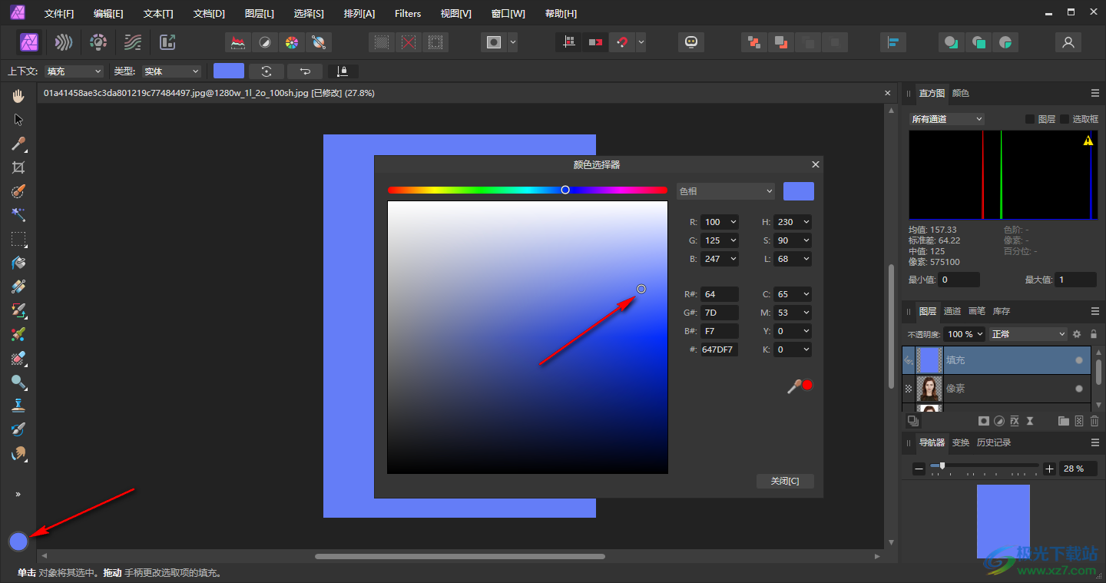
Task: Toggle visibility of the 填充 layer
Action: click(x=1079, y=359)
